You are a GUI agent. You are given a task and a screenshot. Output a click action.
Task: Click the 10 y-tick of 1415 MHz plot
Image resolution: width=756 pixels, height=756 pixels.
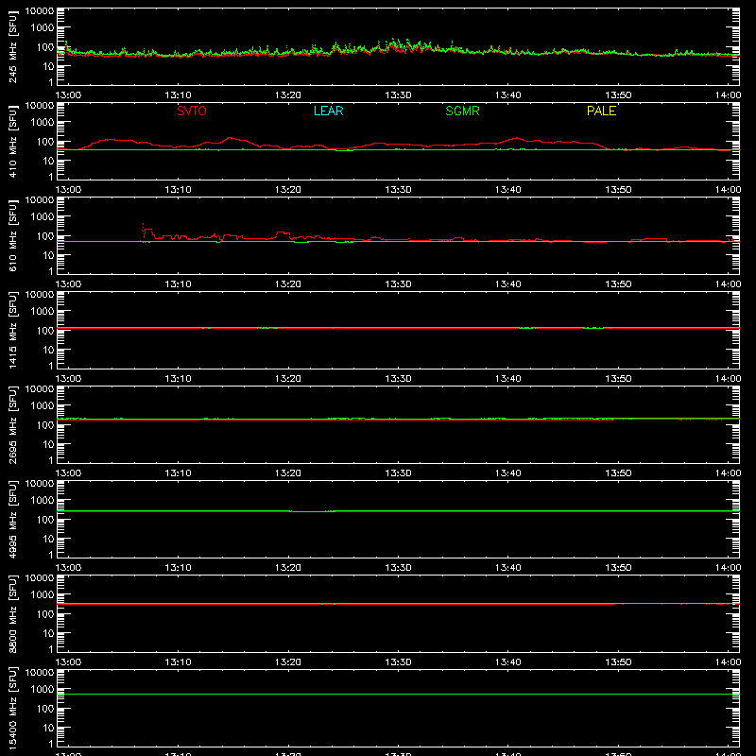click(49, 350)
